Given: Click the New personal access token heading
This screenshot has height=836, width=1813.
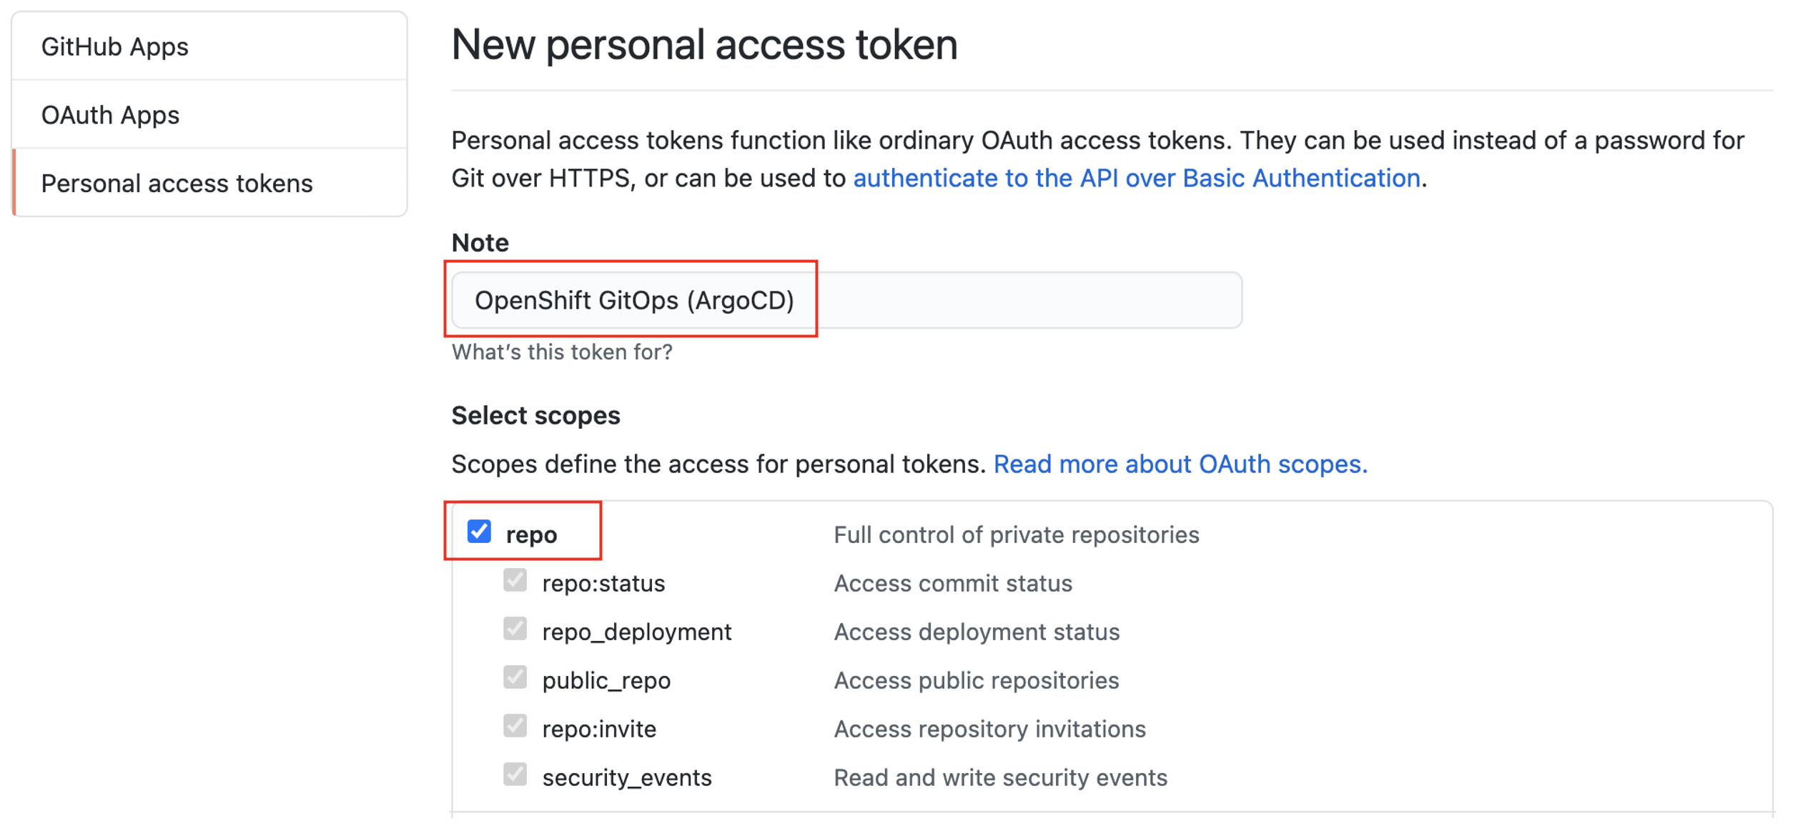Looking at the screenshot, I should coord(703,45).
